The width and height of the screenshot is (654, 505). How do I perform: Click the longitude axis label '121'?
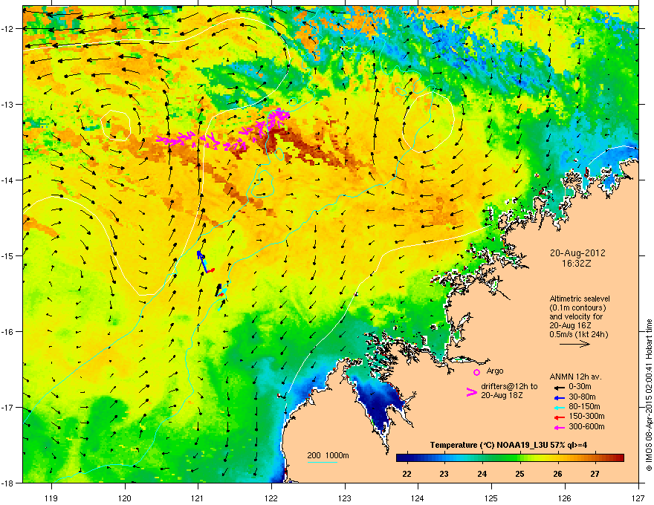pos(198,498)
